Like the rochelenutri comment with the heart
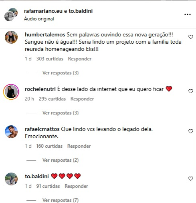The image size is (196, 203). click(x=191, y=91)
